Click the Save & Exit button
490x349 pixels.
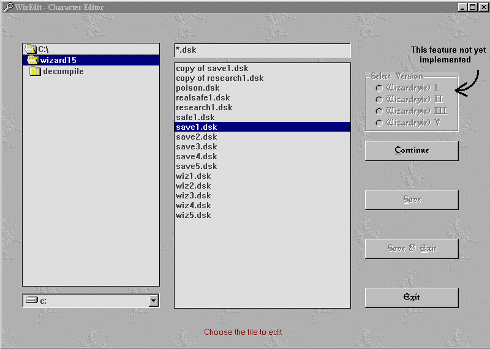click(x=412, y=249)
